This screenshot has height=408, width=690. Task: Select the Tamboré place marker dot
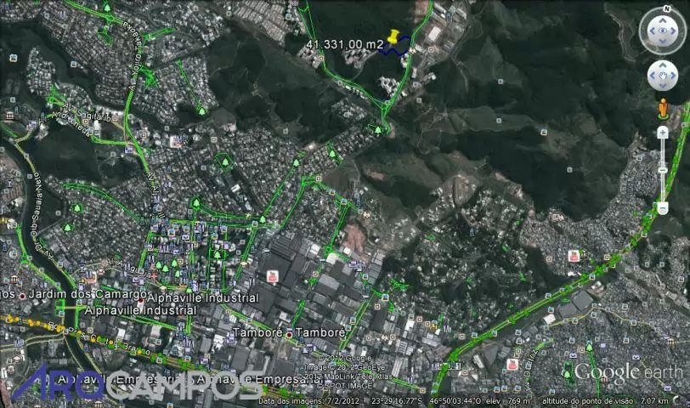pyautogui.click(x=289, y=333)
